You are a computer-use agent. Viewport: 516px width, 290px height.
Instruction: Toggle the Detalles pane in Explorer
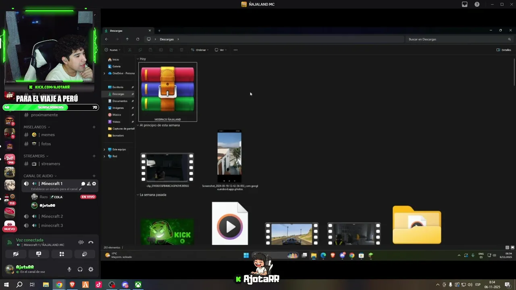coord(504,50)
